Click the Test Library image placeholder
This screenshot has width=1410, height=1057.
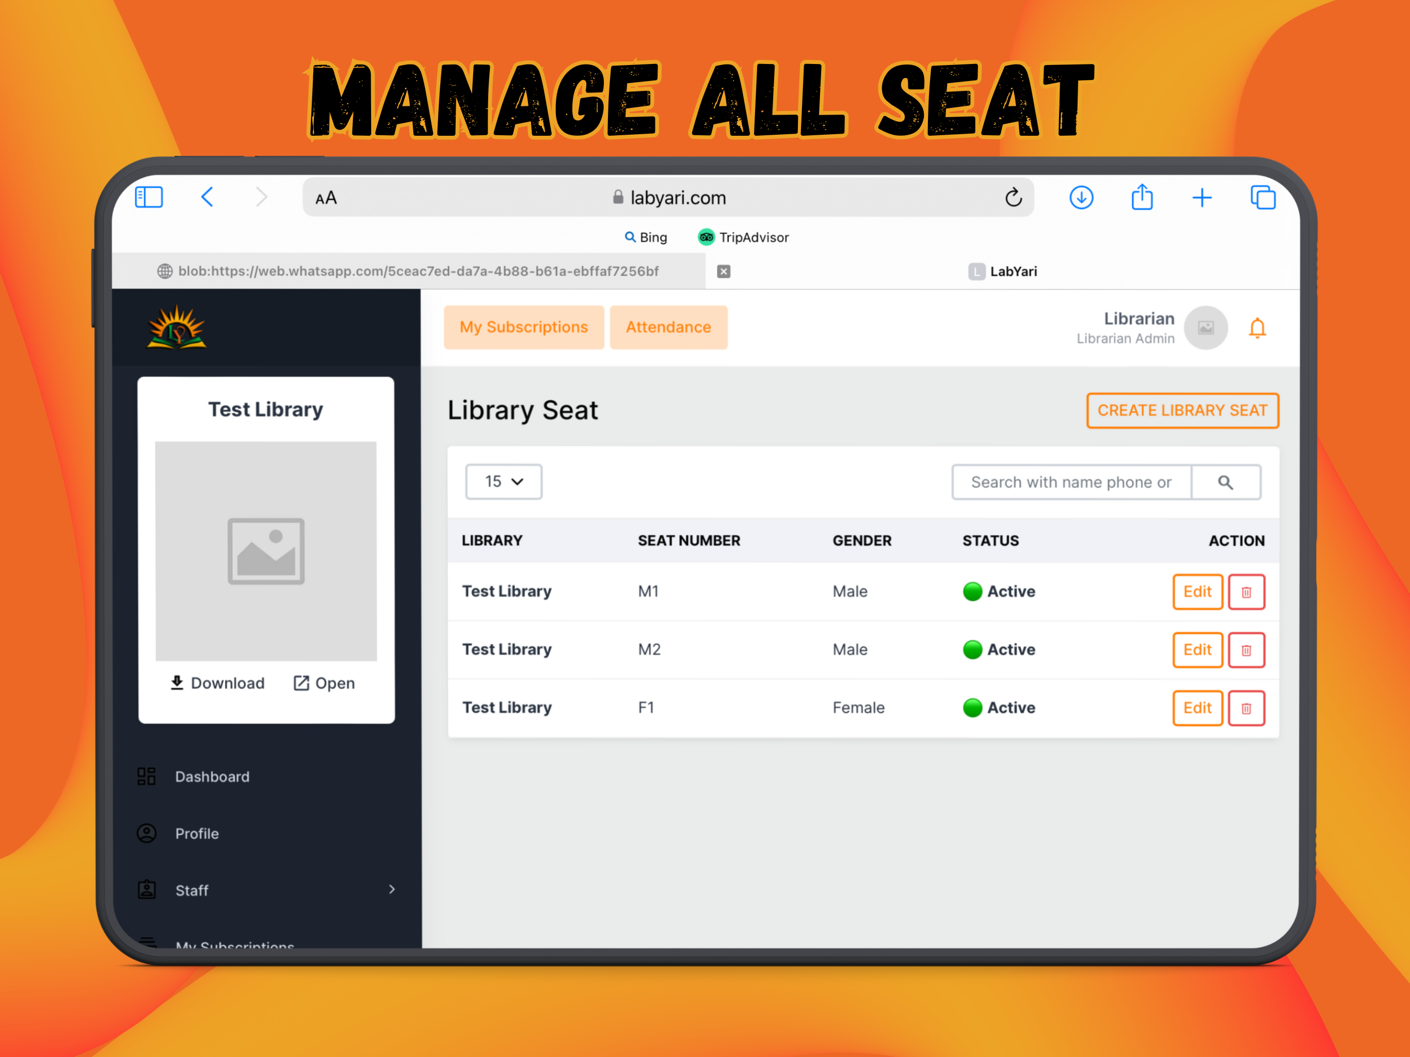[x=266, y=551]
